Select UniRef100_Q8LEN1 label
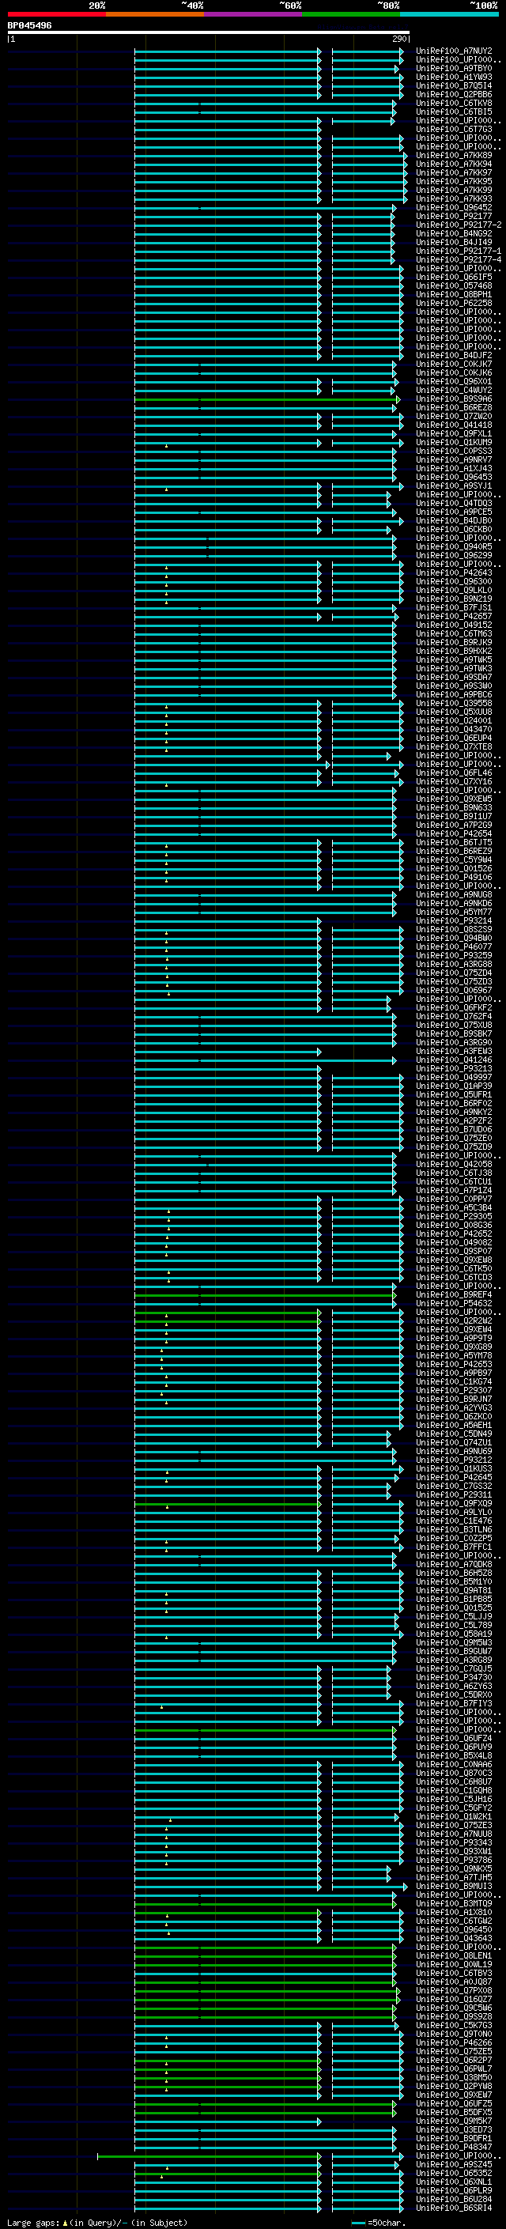This screenshot has width=506, height=2229. (454, 1955)
